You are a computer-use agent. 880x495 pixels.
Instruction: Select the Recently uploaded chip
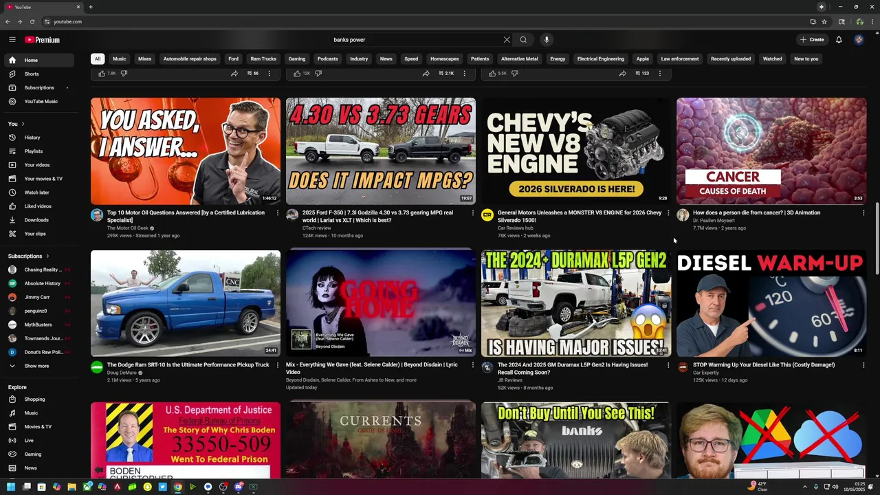(731, 59)
